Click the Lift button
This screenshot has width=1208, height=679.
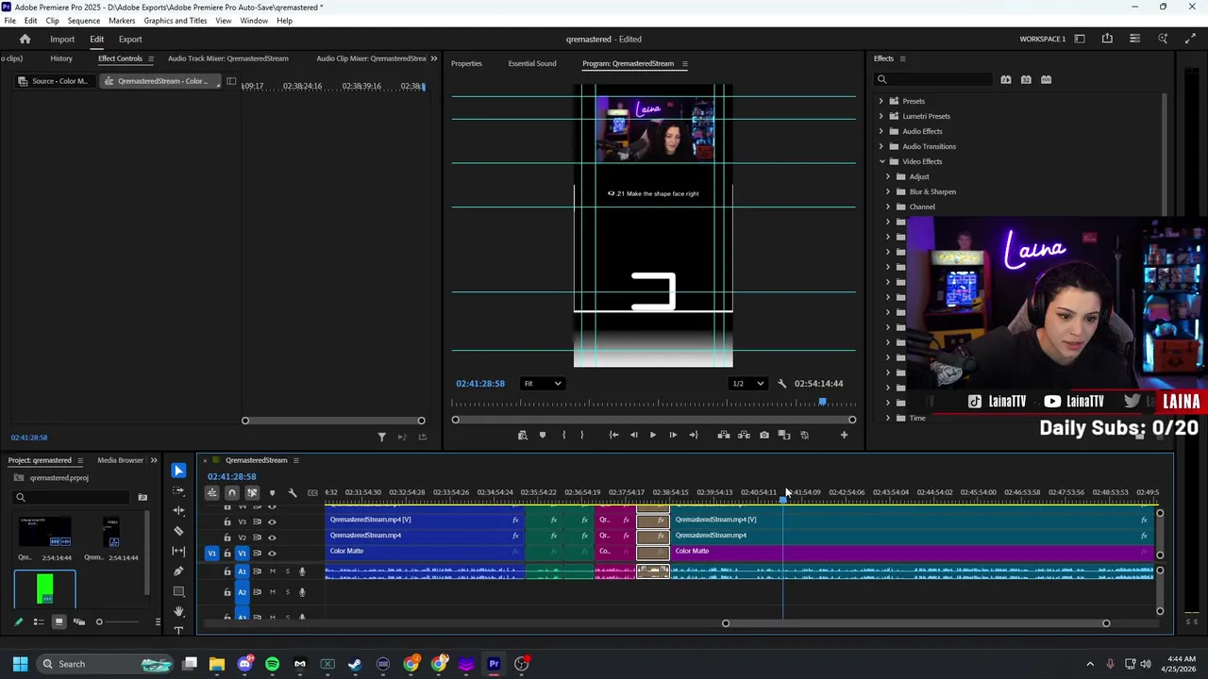coord(724,435)
